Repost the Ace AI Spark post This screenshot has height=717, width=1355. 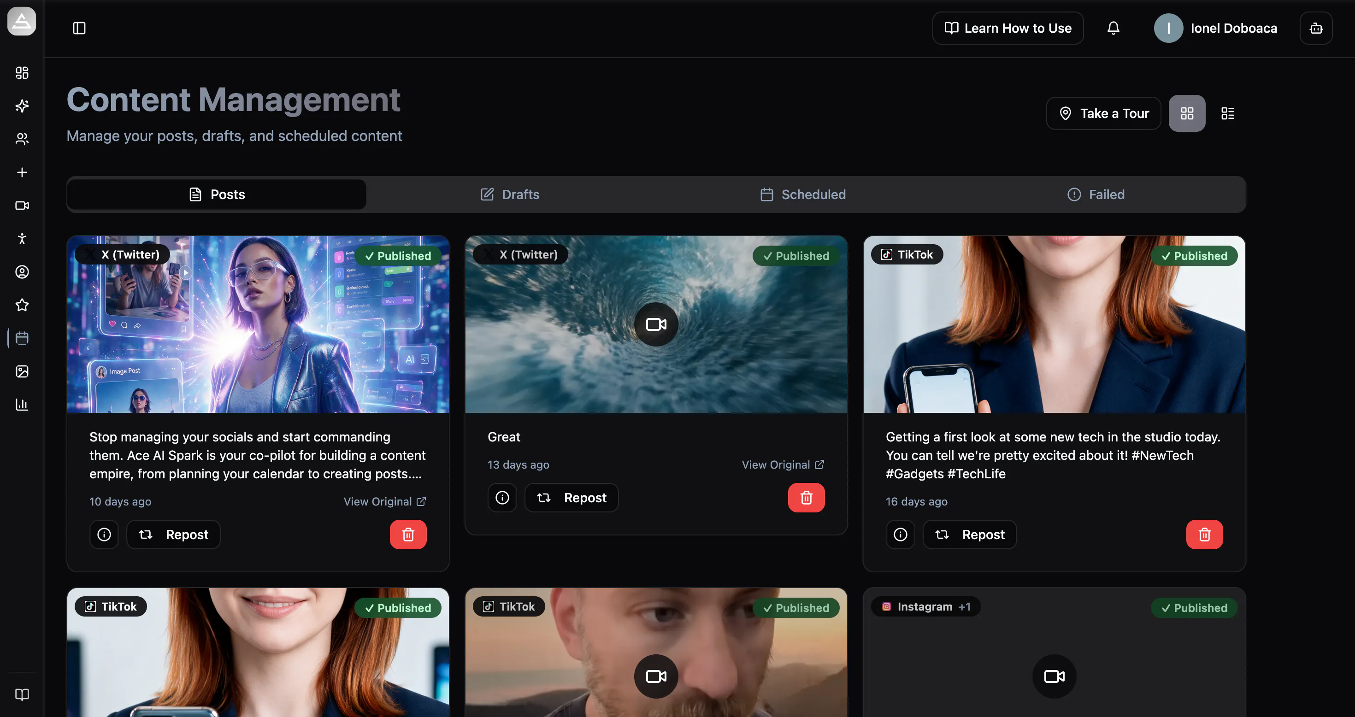pyautogui.click(x=173, y=535)
